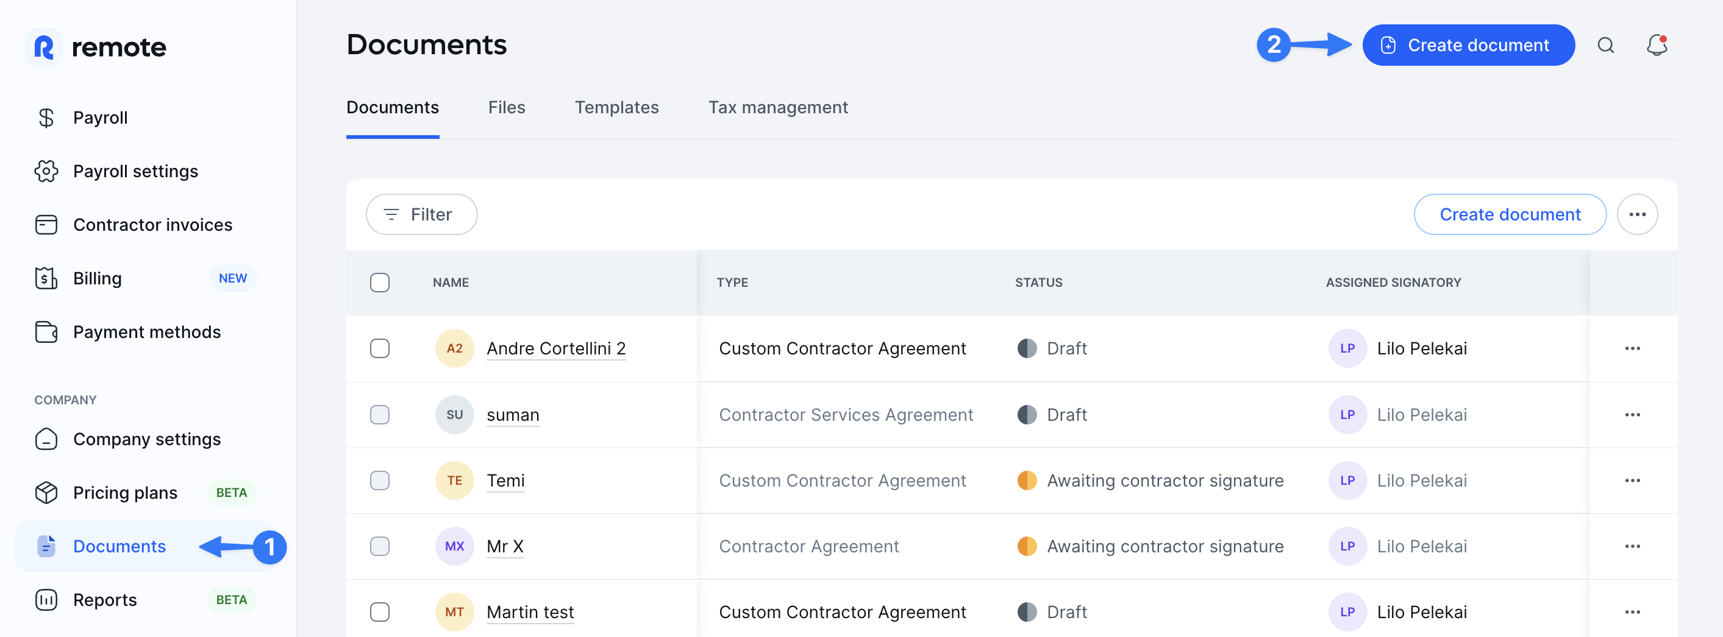1723x637 pixels.
Task: Click the outlined Create document button above table
Action: (1510, 214)
